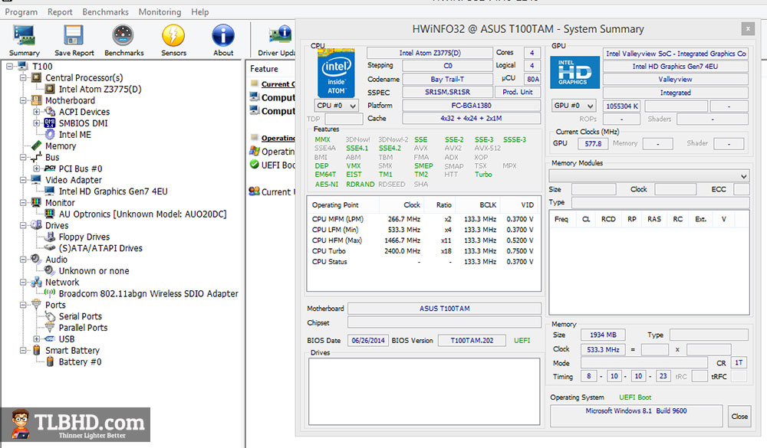The image size is (767, 448).
Task: Click the USB icon in tree
Action: tap(50, 339)
